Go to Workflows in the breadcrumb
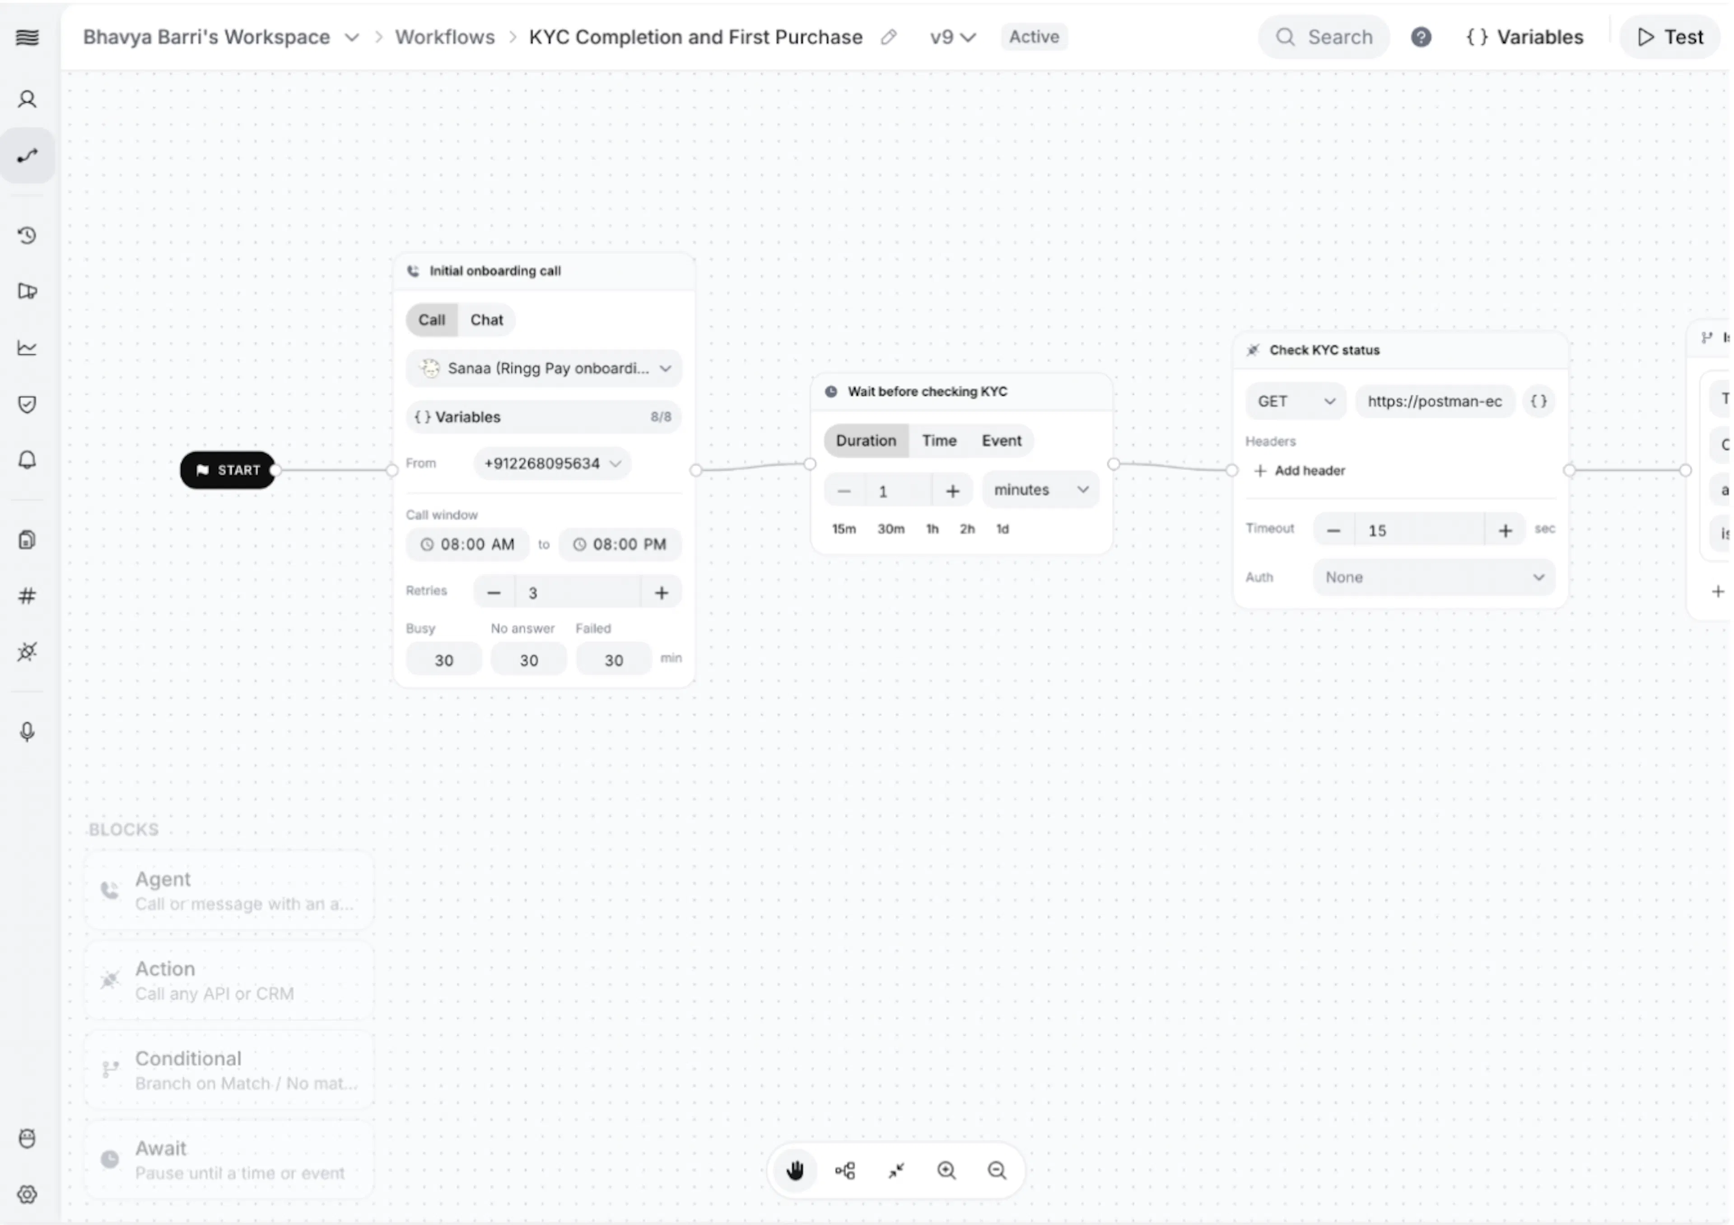1734x1225 pixels. click(445, 37)
